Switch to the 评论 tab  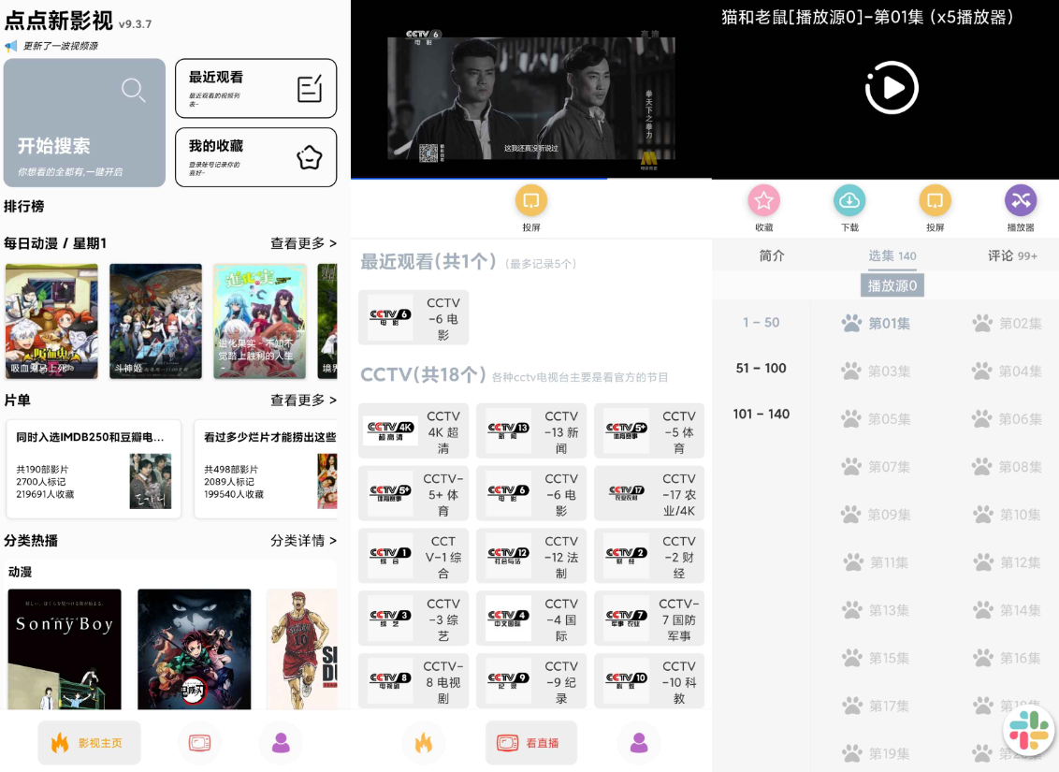click(1012, 255)
